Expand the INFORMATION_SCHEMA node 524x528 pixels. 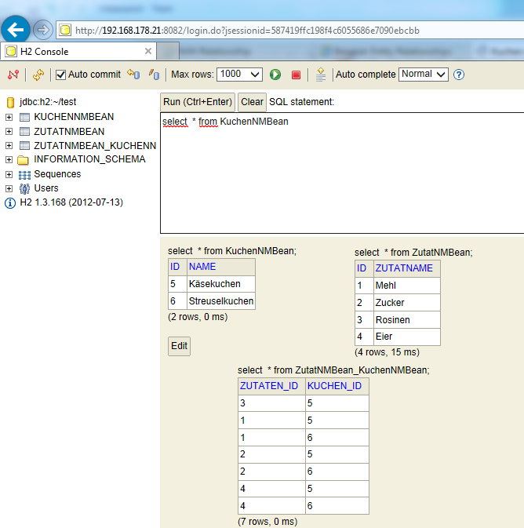pyautogui.click(x=9, y=159)
